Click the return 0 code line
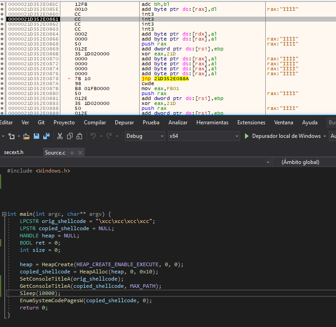Viewport: 336px width, 327px height. tap(34, 308)
